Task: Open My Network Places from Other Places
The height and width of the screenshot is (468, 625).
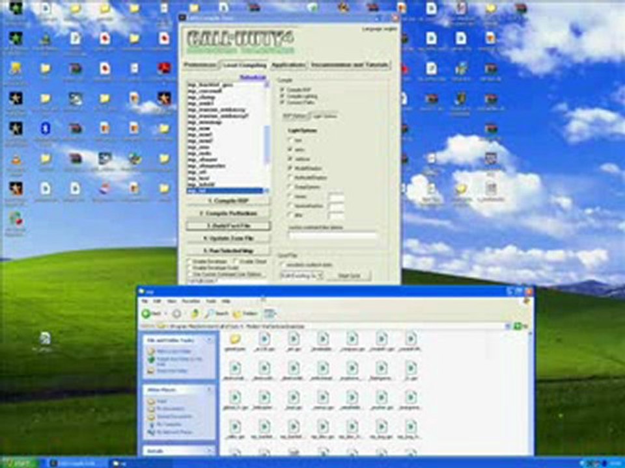Action: tap(170, 432)
